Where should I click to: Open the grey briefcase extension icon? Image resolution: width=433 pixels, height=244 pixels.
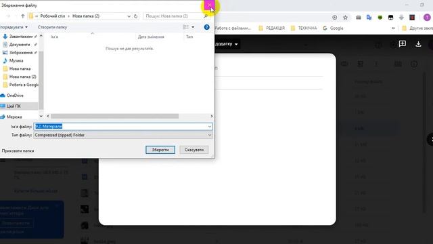tap(359, 18)
